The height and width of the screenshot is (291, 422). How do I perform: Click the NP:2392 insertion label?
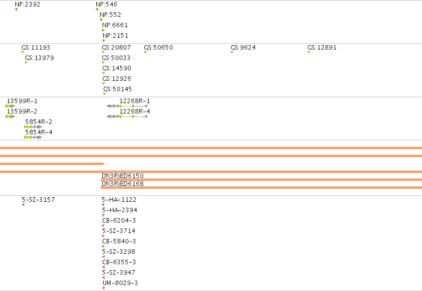27,4
